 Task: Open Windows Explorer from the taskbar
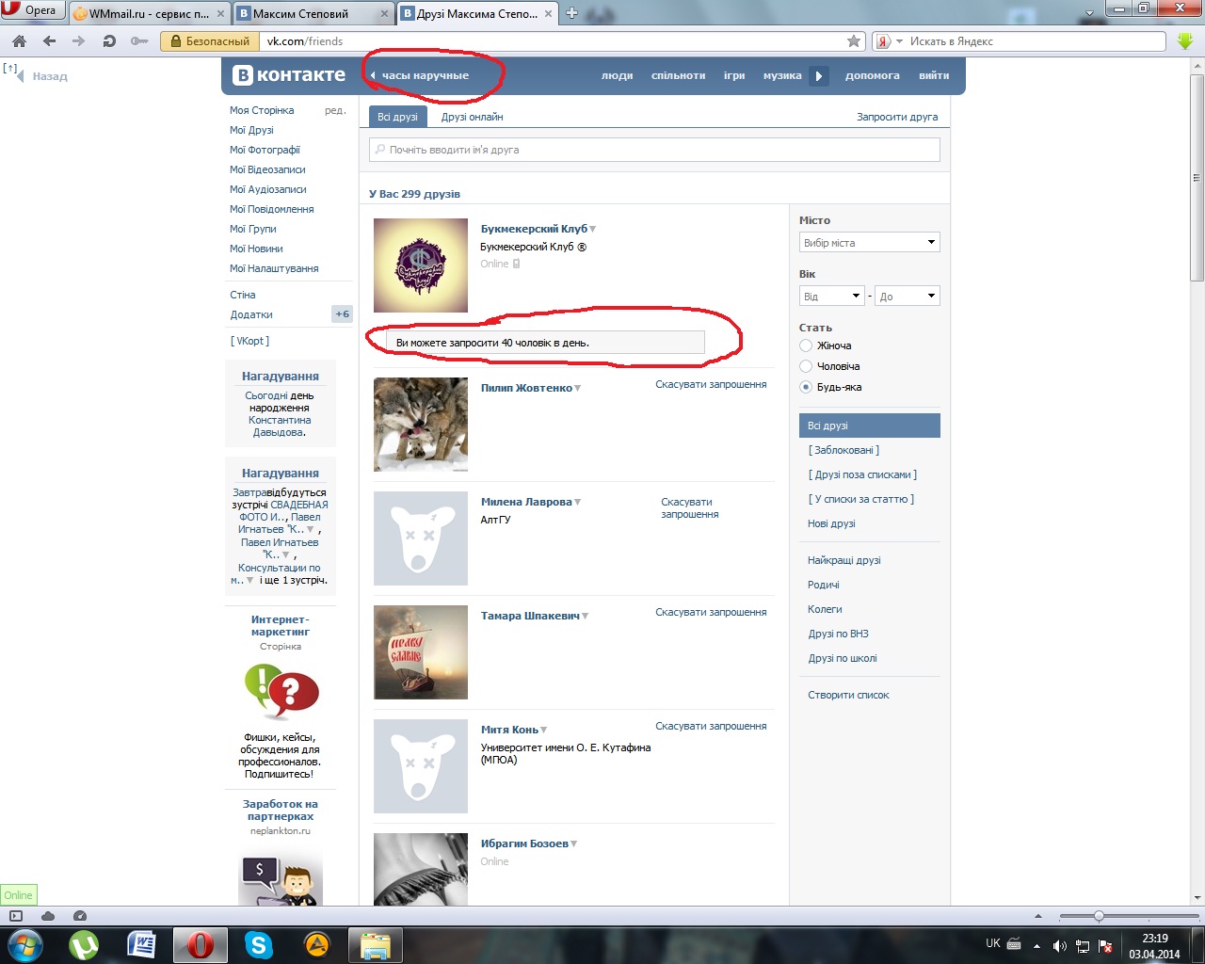376,944
